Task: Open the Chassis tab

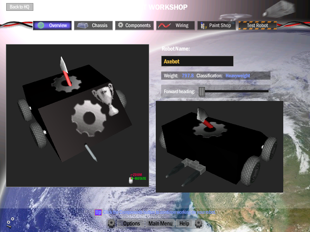Action: coord(93,26)
